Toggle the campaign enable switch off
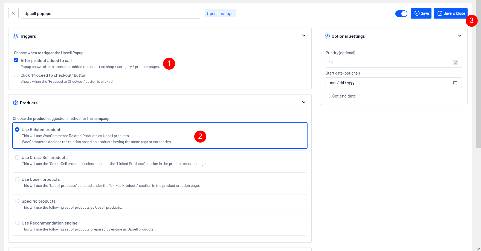 tap(401, 13)
